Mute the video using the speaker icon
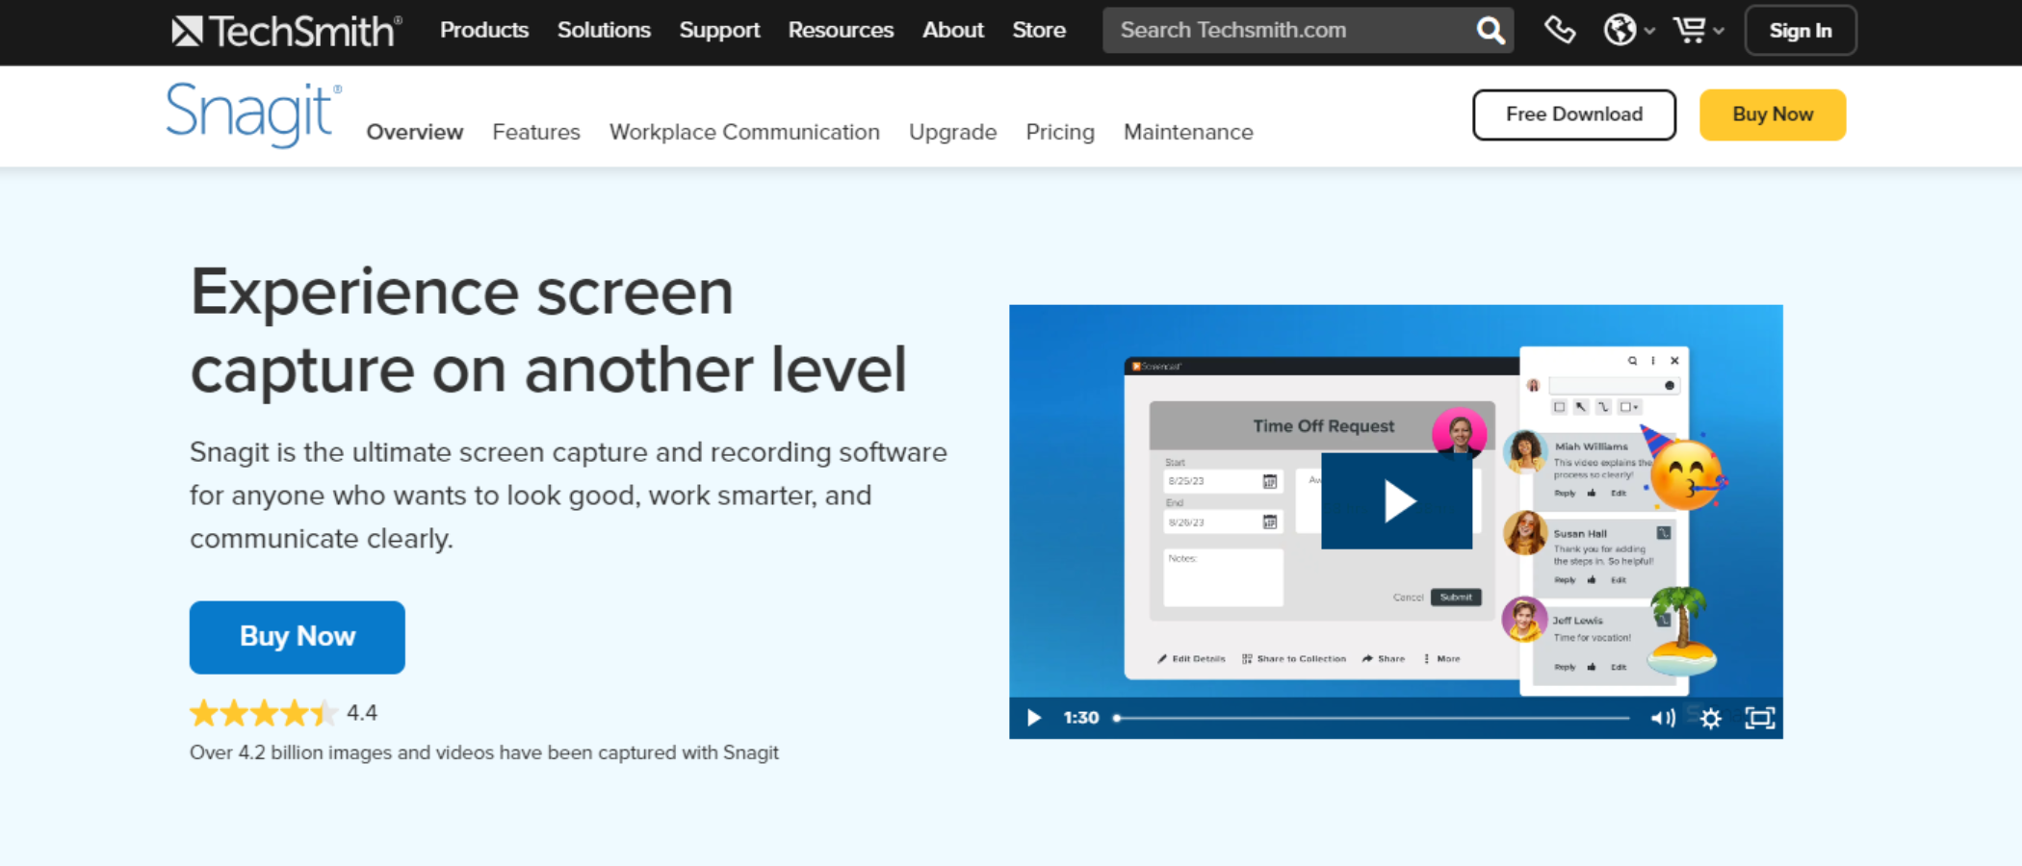 point(1663,718)
